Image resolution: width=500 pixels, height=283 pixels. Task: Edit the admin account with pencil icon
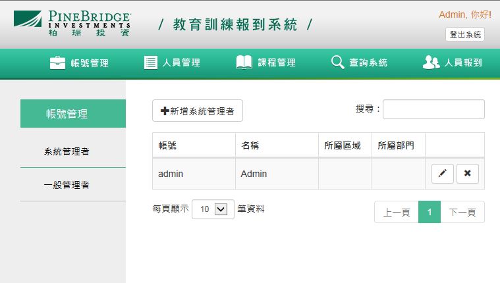click(x=442, y=173)
